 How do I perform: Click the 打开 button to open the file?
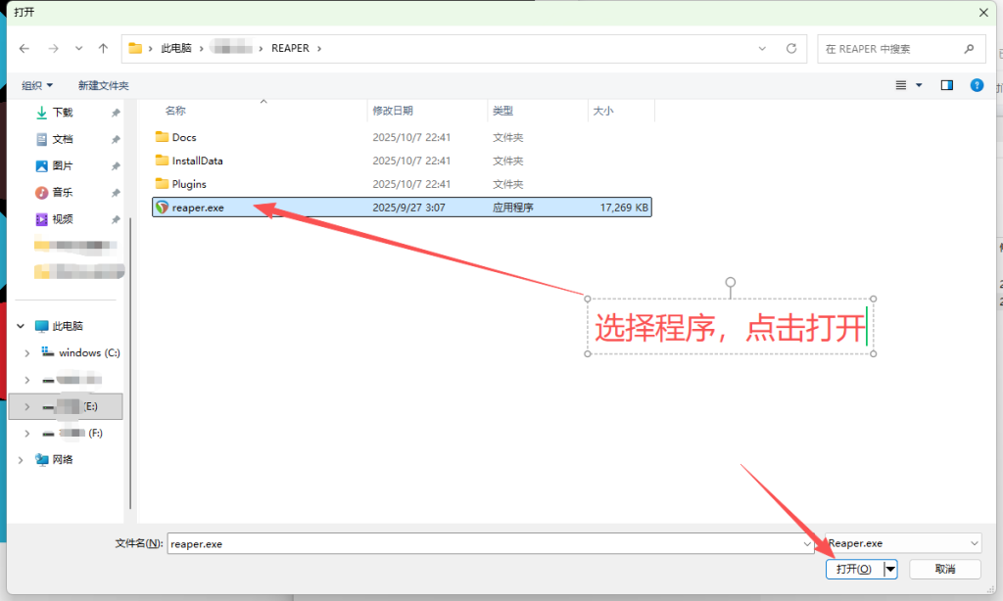pyautogui.click(x=851, y=569)
